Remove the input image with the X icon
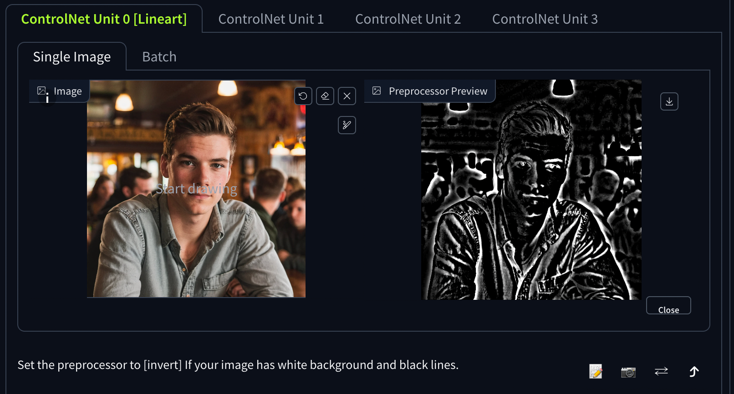 [x=347, y=96]
